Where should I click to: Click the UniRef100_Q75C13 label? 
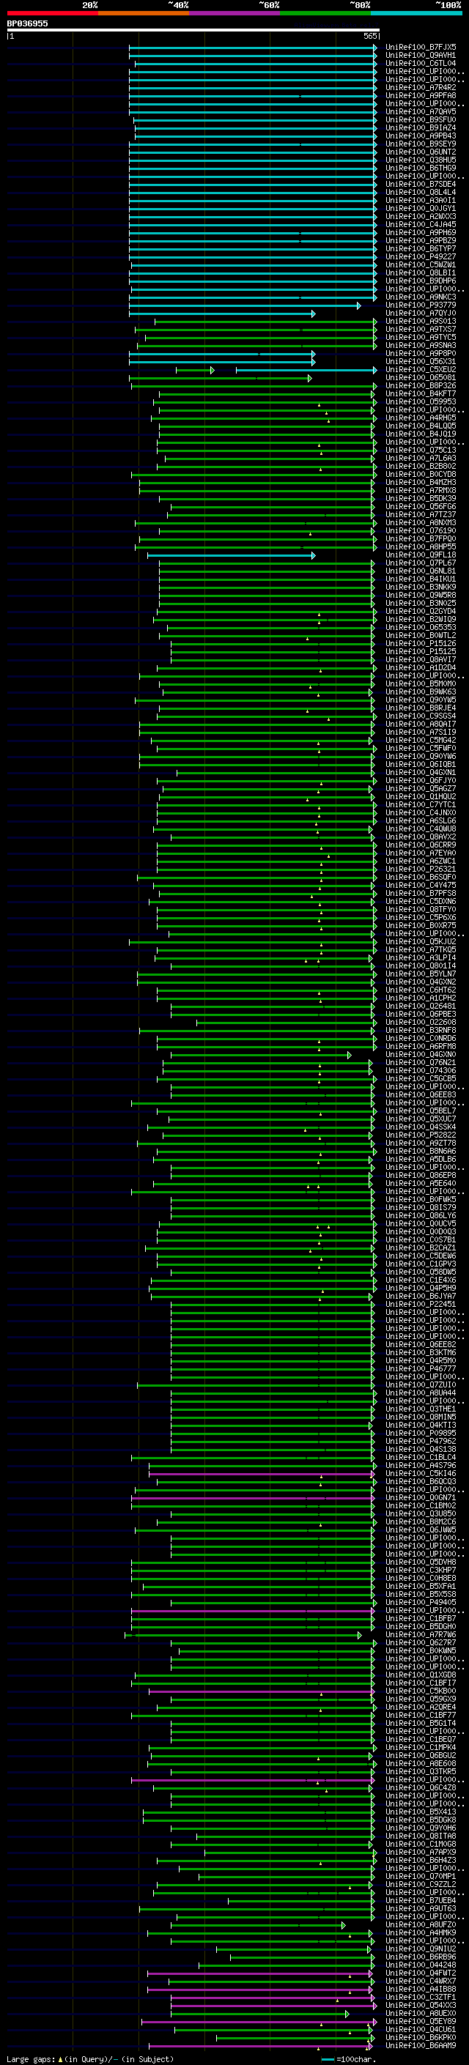pos(421,450)
